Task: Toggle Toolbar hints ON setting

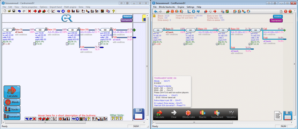Action: 215,18
